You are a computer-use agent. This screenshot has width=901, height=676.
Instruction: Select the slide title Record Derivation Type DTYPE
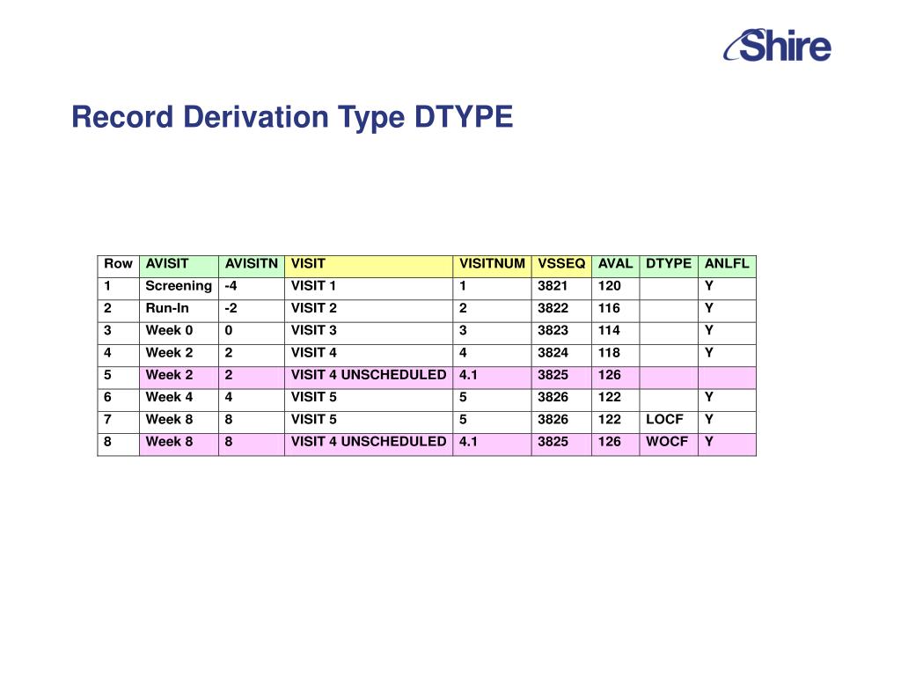point(292,117)
